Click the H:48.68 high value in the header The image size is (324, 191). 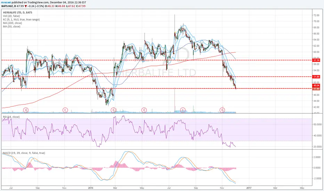coord(60,6)
